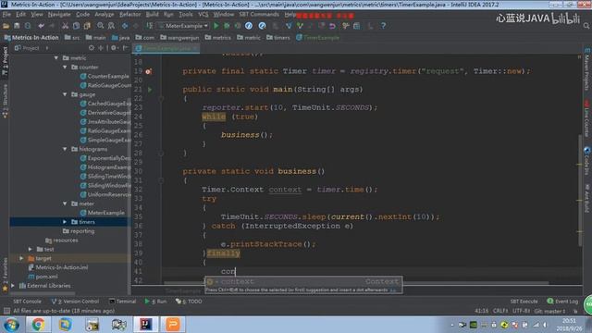Toggle the Ant Build side panel

click(x=586, y=198)
